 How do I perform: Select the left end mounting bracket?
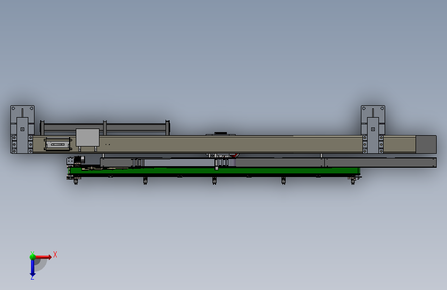tap(22, 130)
